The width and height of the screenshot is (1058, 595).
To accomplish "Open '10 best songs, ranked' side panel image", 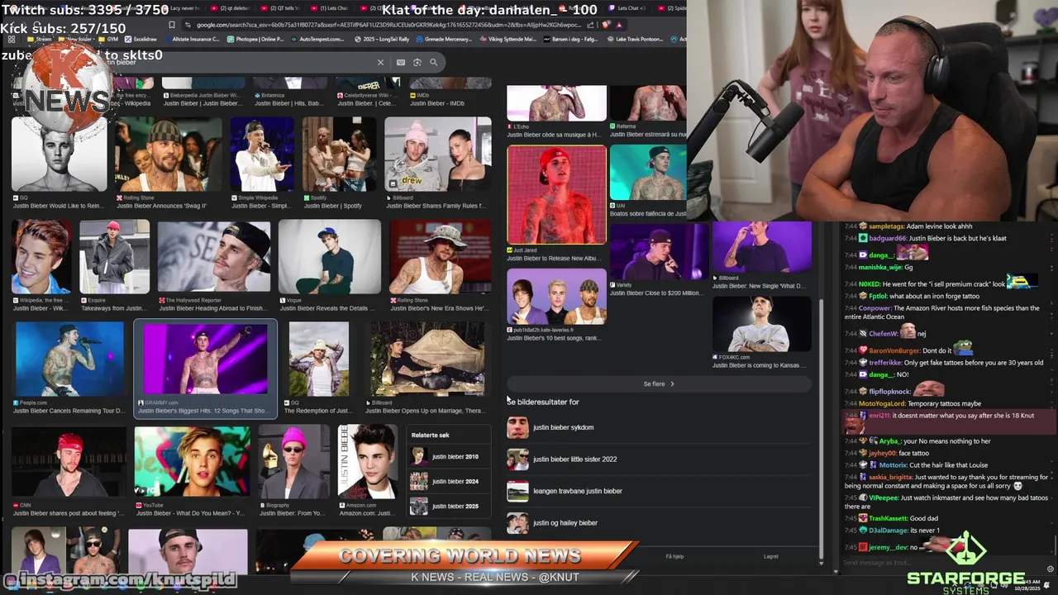I will (556, 296).
